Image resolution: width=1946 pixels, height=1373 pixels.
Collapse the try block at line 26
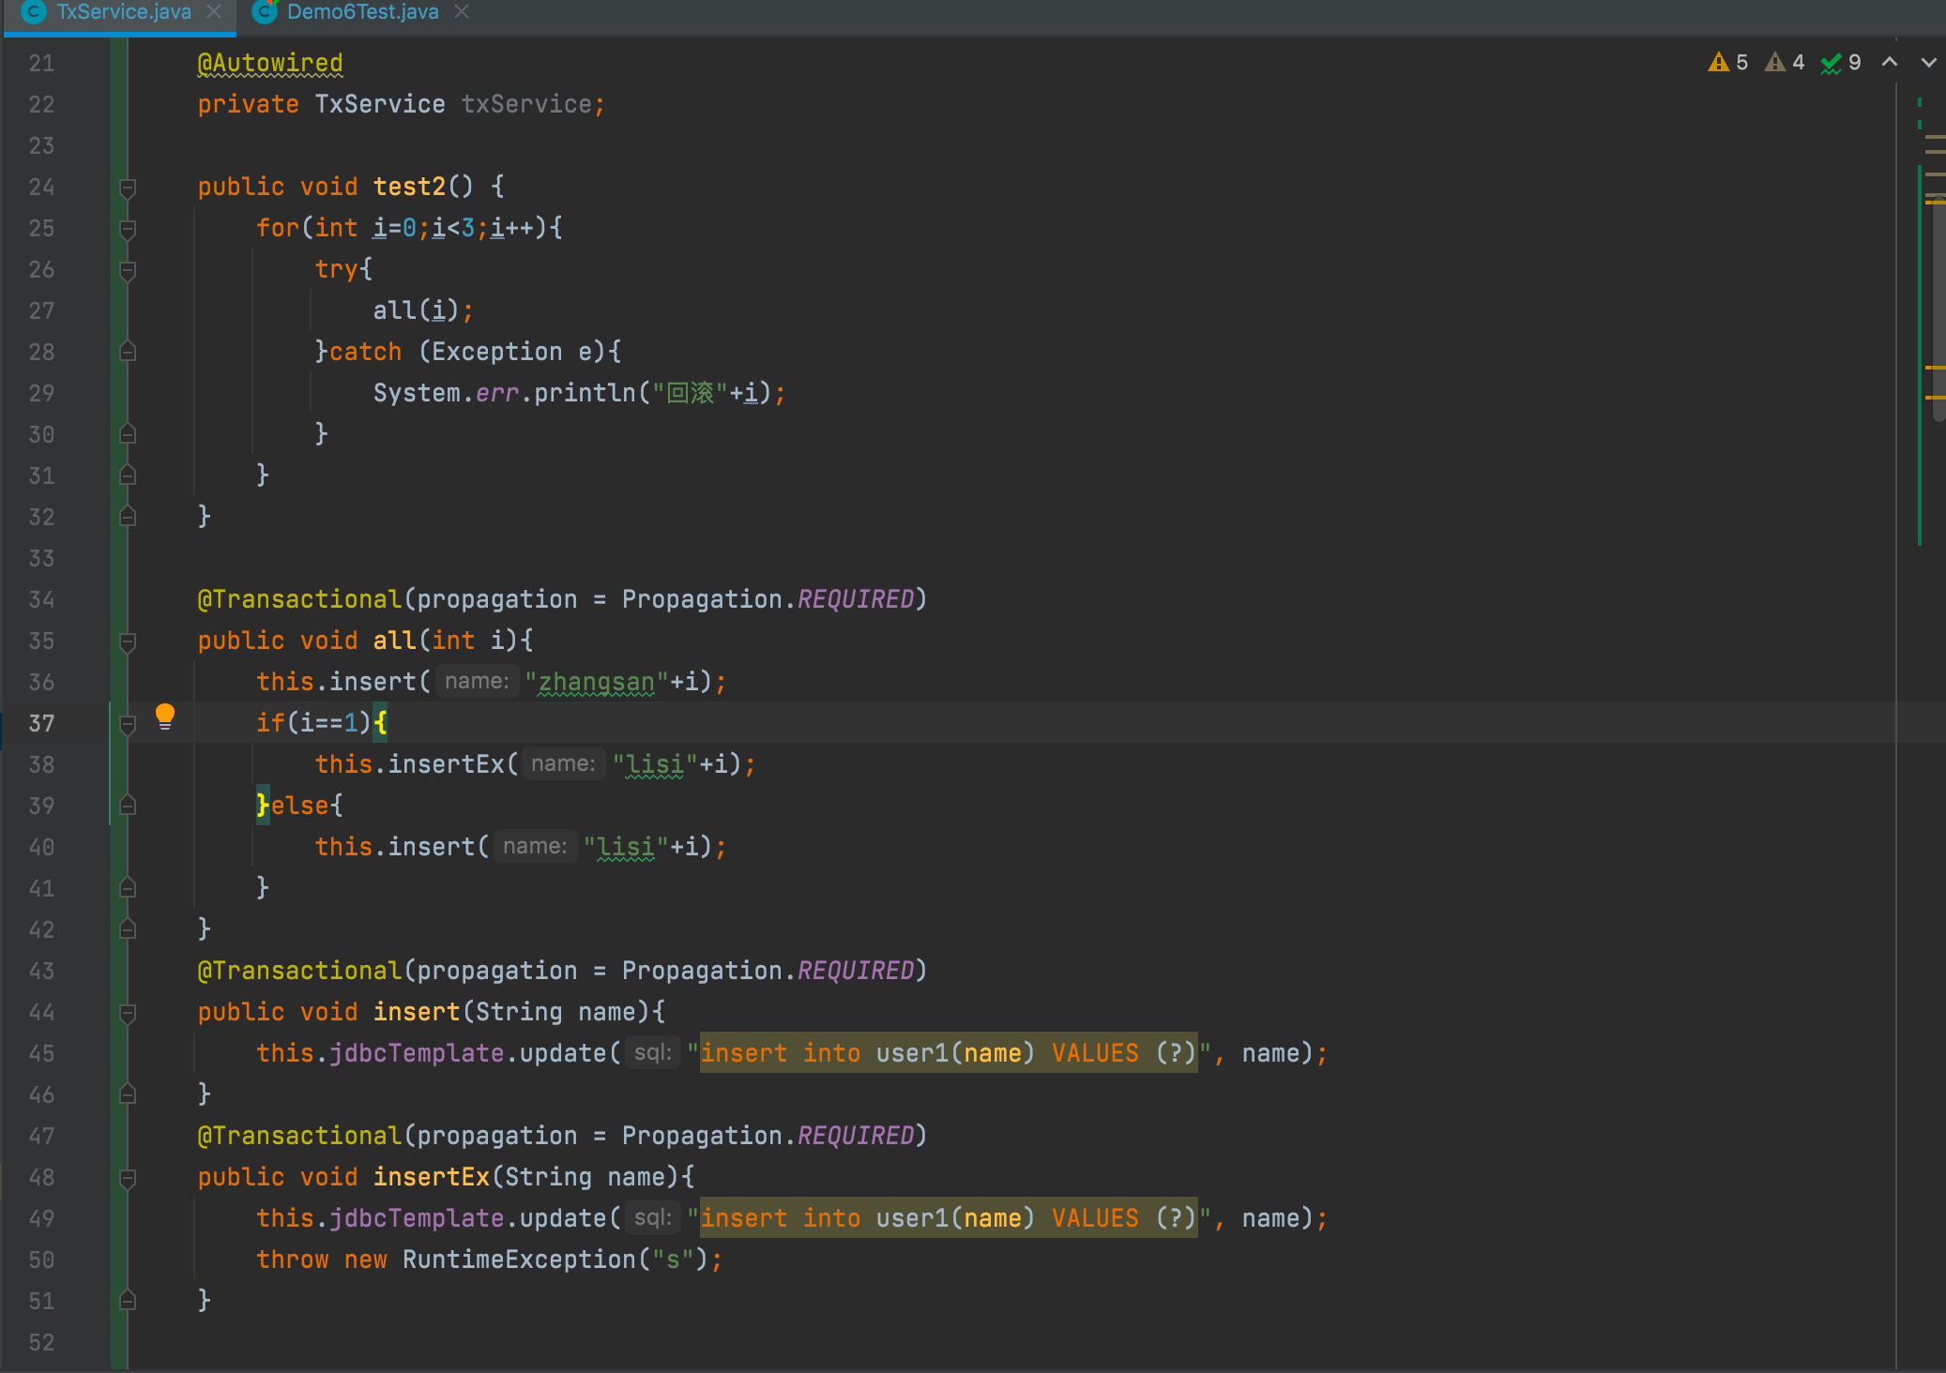[129, 270]
